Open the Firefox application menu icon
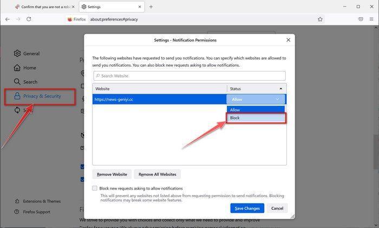This screenshot has width=379, height=228. pos(372,19)
